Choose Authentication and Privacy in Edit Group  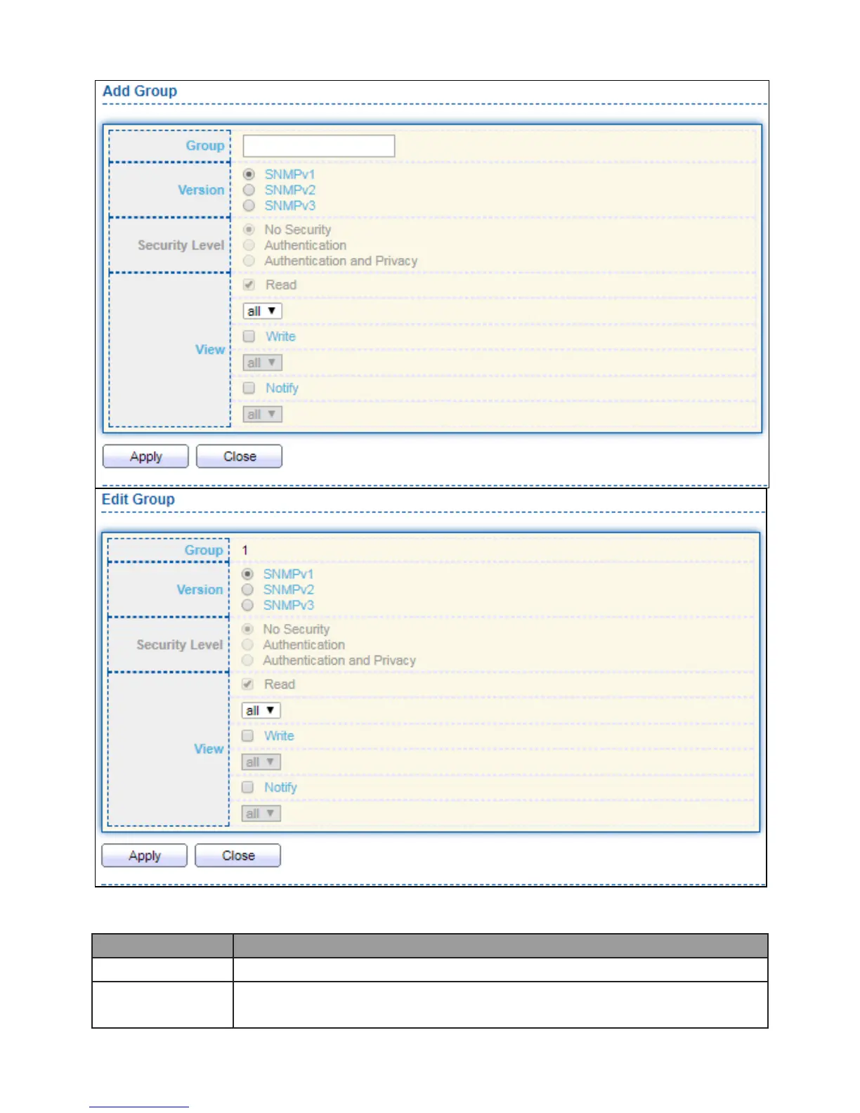click(x=247, y=660)
